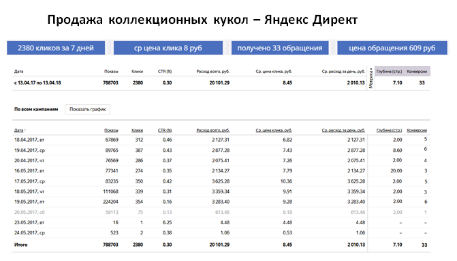Screen dimensions: 457x261
Task: Sort by Клики column in lower table
Action: tap(138, 130)
